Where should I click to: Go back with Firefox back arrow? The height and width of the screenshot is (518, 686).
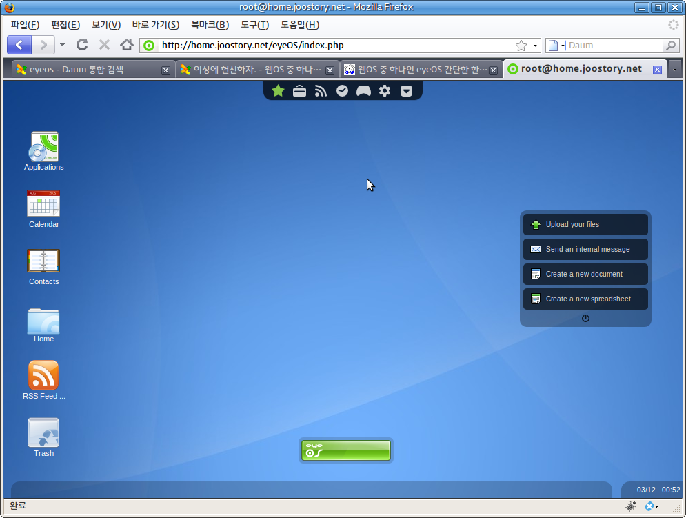pos(19,45)
